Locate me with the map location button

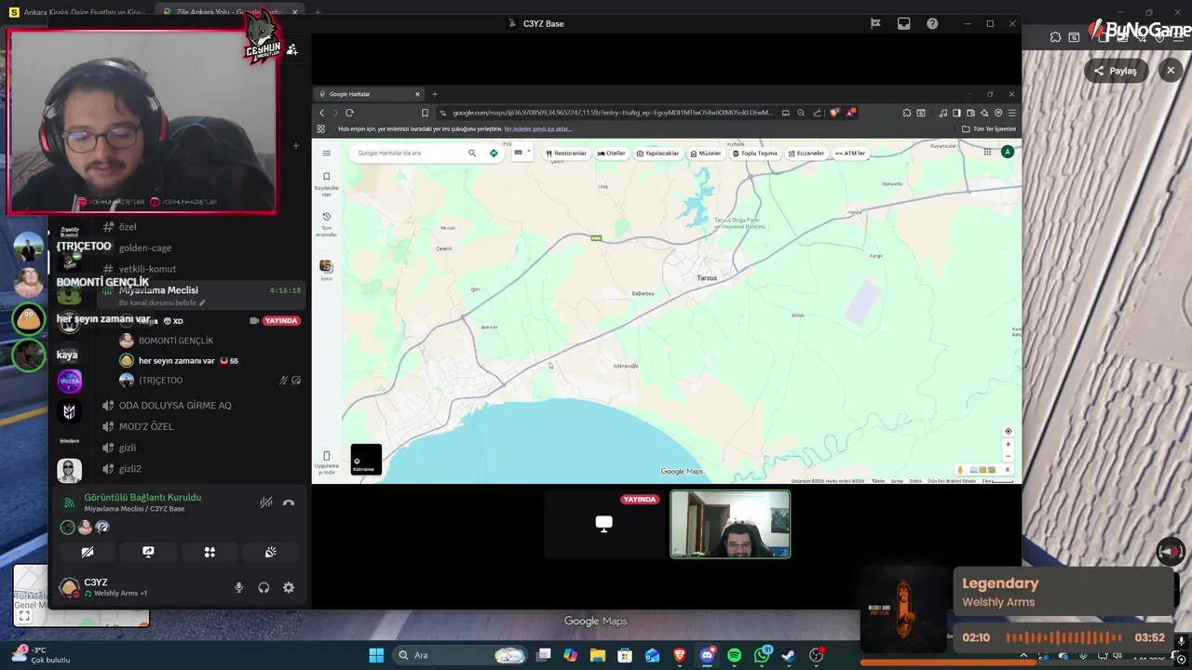[x=1008, y=431]
